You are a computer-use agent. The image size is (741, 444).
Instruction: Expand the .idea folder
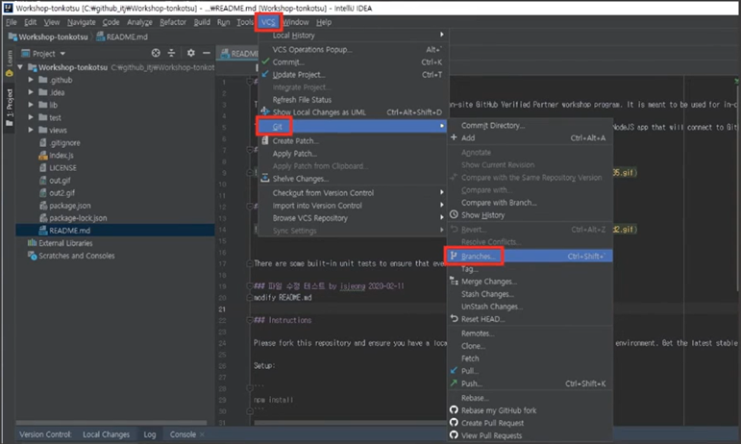coord(31,92)
